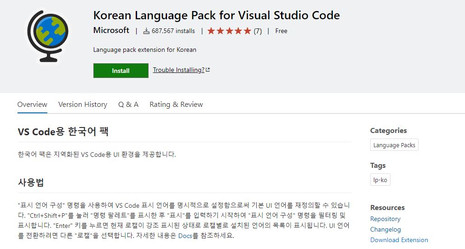Click the Free price label

click(x=281, y=31)
